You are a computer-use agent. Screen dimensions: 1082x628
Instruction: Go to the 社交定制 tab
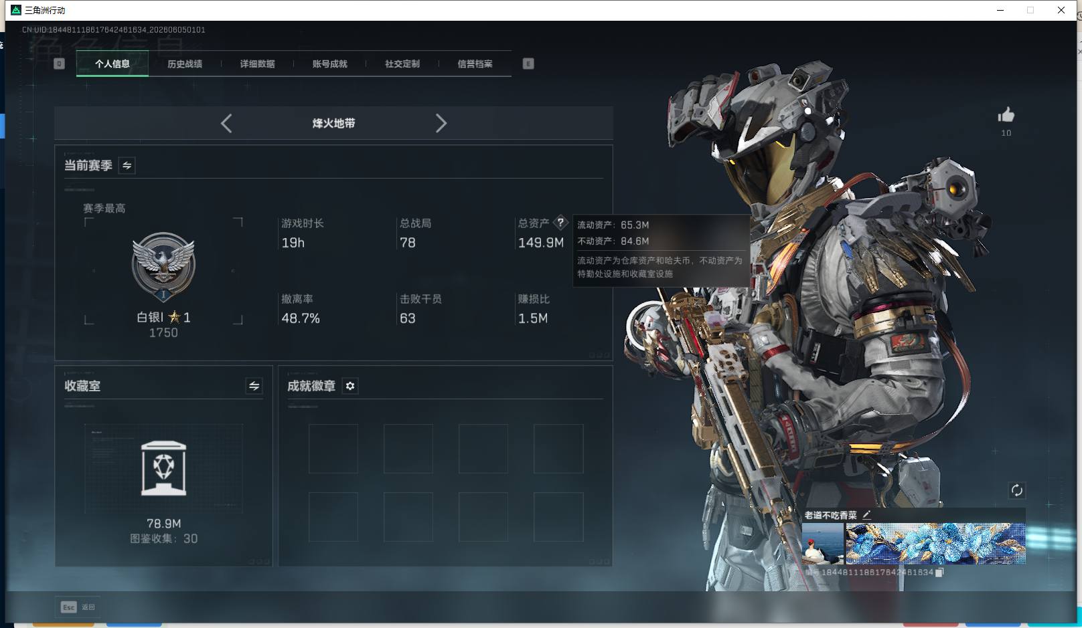tap(402, 64)
